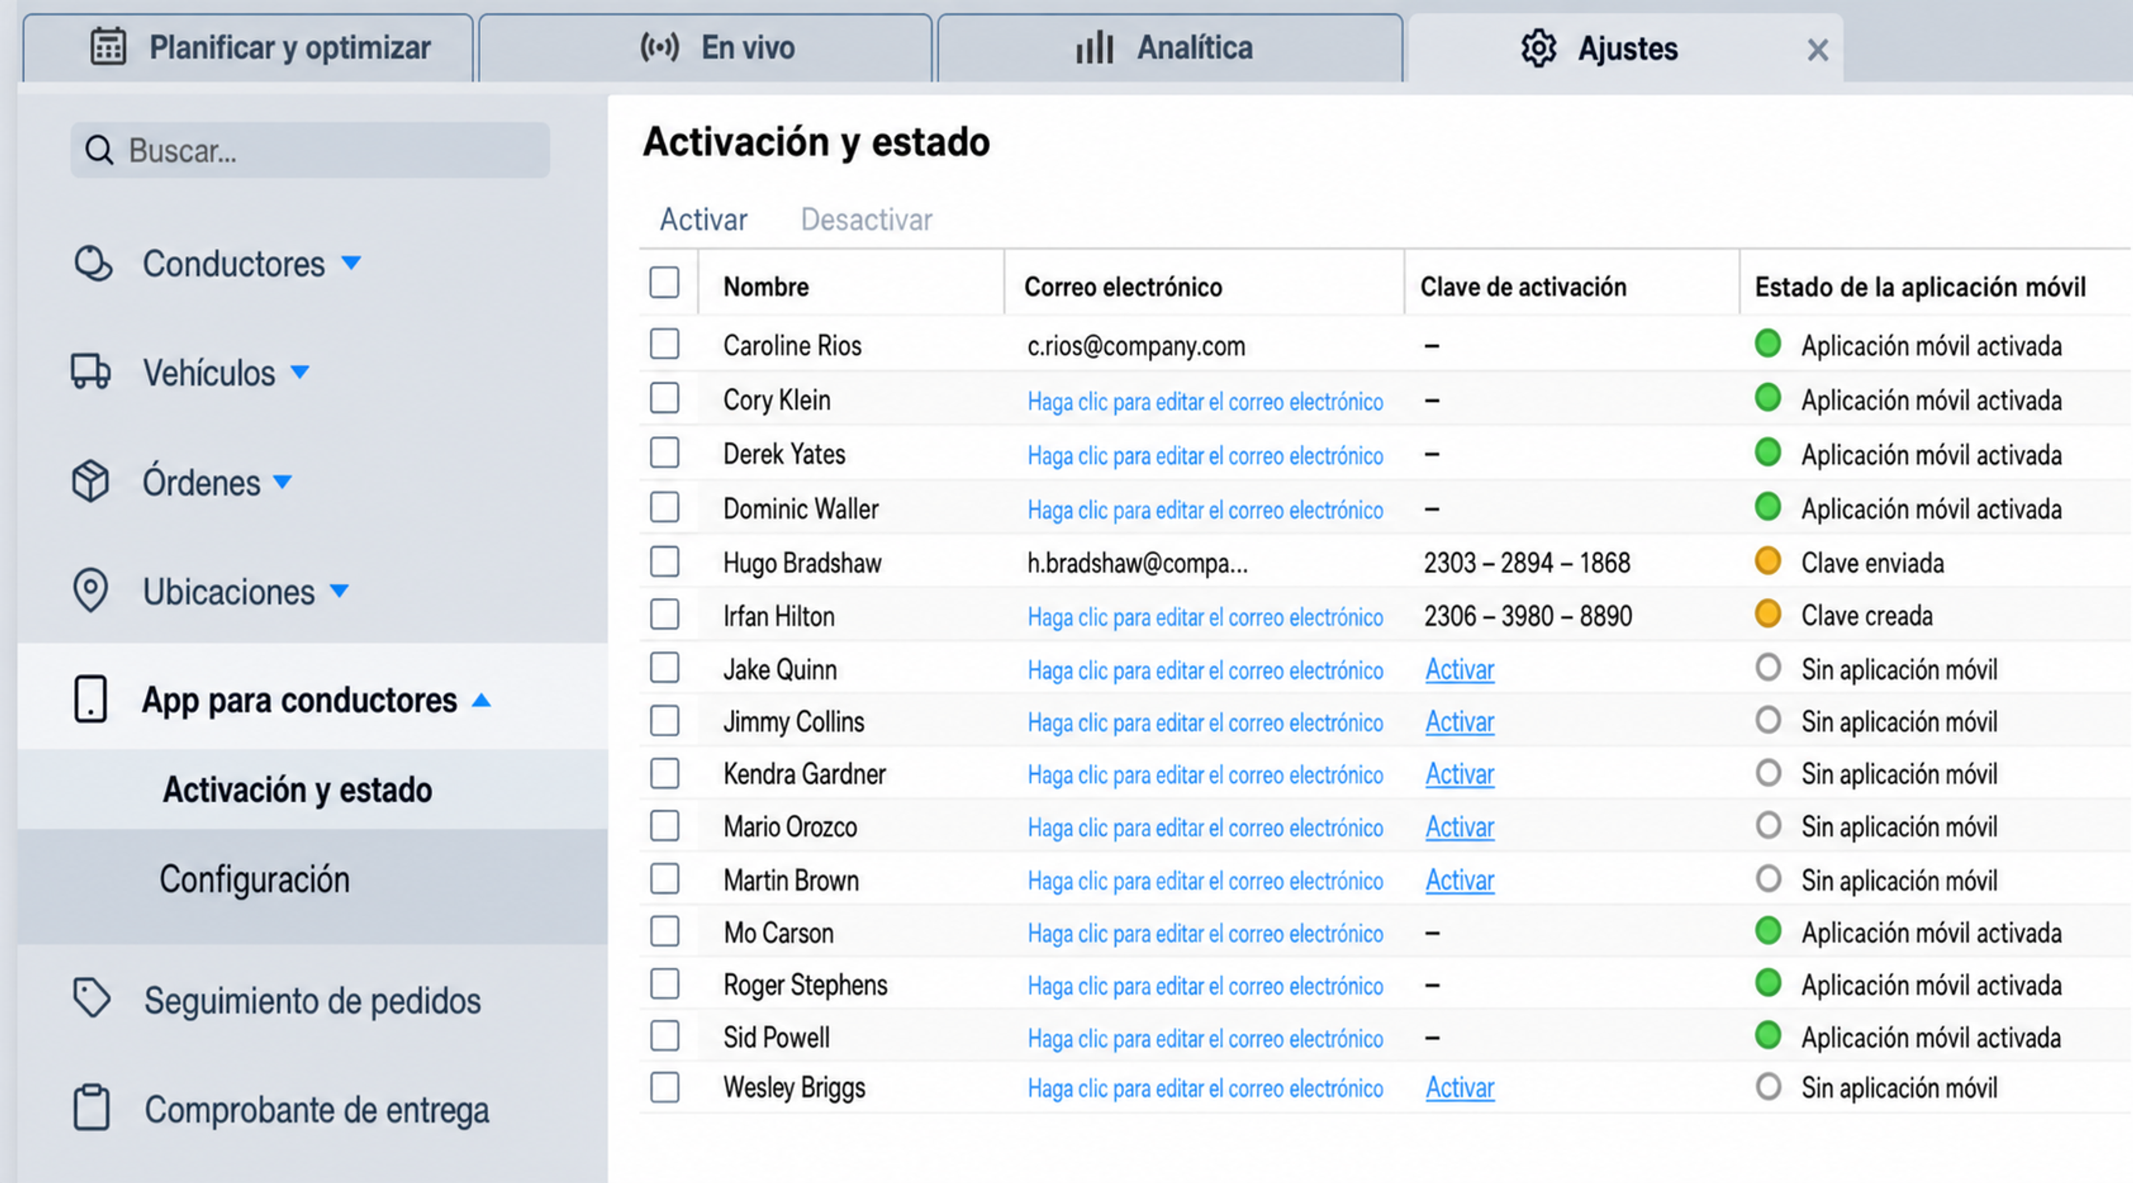Click empty status circle for Wesley Briggs
This screenshot has width=2133, height=1183.
click(x=1768, y=1086)
